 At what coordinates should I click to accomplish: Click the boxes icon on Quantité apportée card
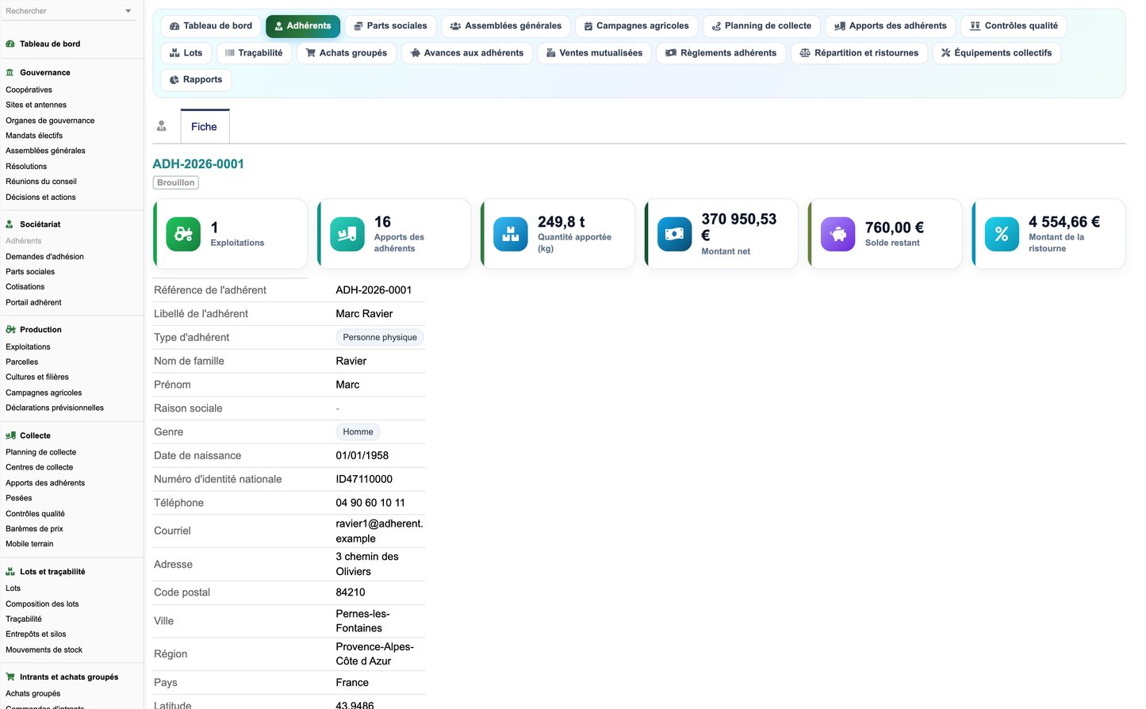point(511,234)
